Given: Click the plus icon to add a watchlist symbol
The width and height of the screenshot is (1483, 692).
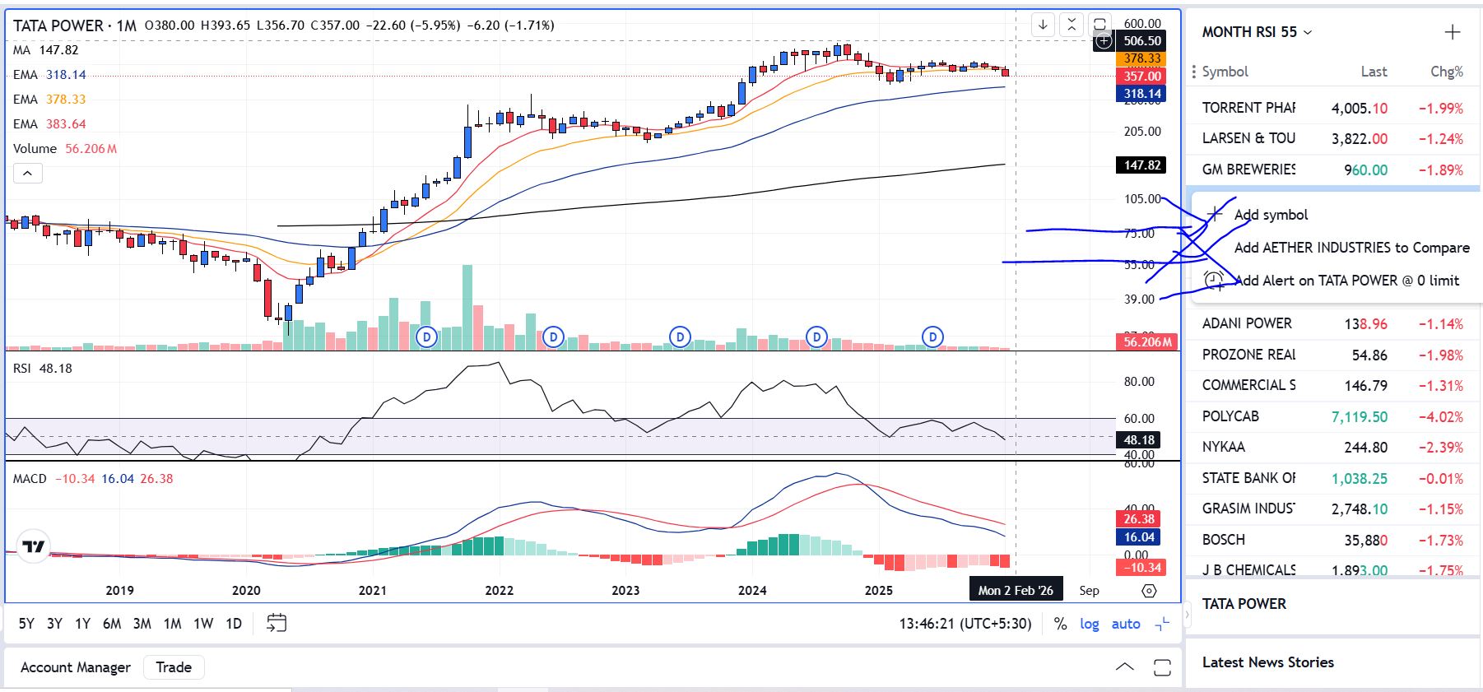Looking at the screenshot, I should [1453, 32].
